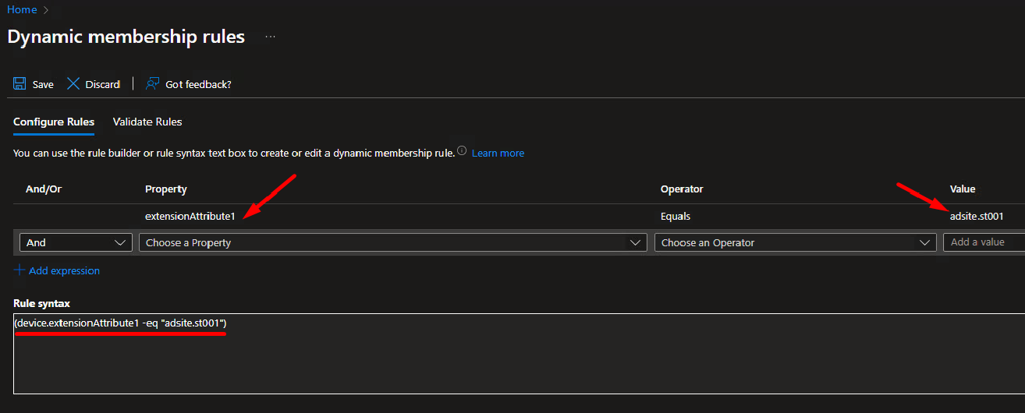Expand the And dropdown
1025x413 pixels.
tap(76, 242)
